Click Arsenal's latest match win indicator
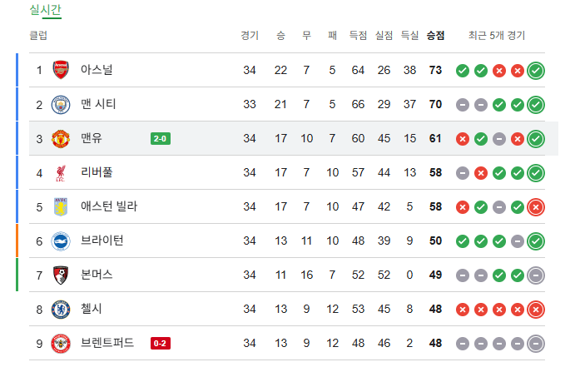575x367 pixels. [x=536, y=70]
